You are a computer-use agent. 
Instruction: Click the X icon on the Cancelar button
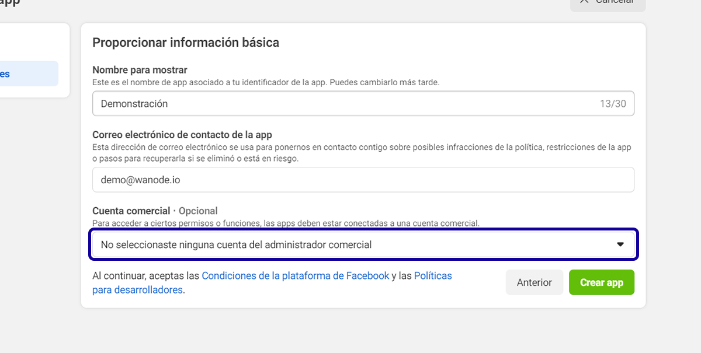pyautogui.click(x=584, y=2)
